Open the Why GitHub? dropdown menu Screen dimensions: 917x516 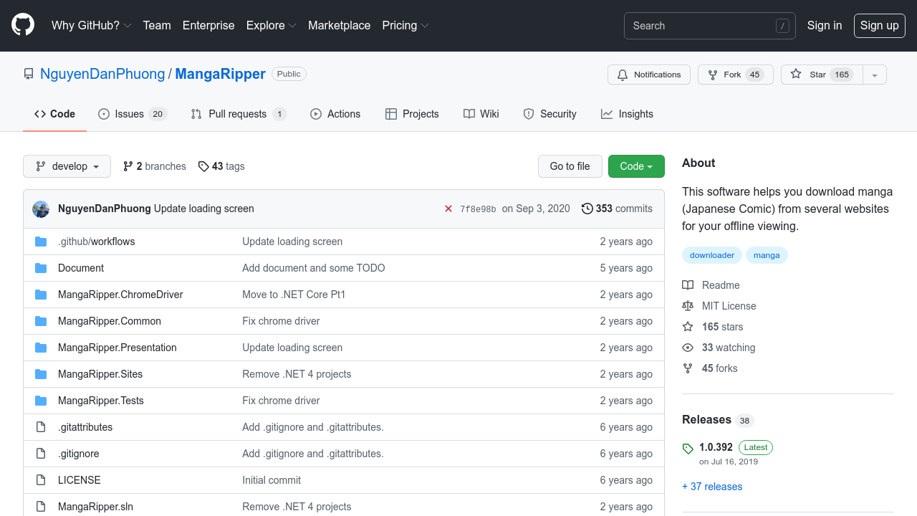coord(91,25)
